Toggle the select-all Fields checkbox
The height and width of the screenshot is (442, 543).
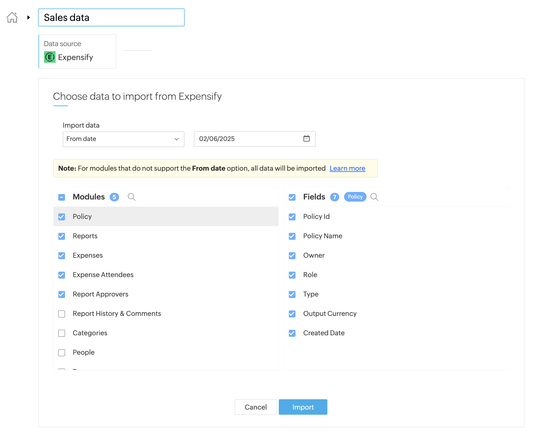pyautogui.click(x=292, y=197)
